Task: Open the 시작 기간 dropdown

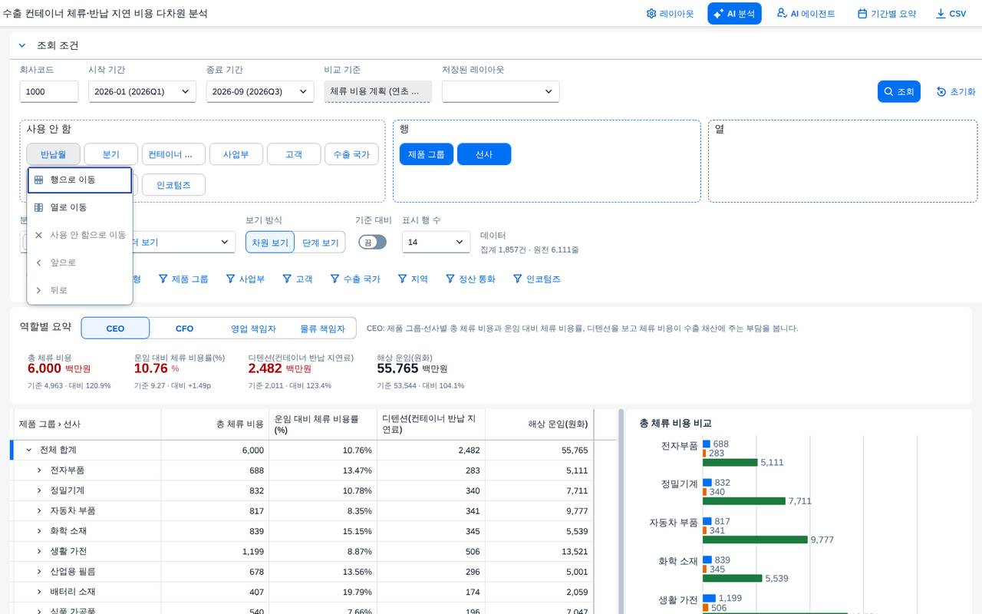Action: tap(142, 91)
